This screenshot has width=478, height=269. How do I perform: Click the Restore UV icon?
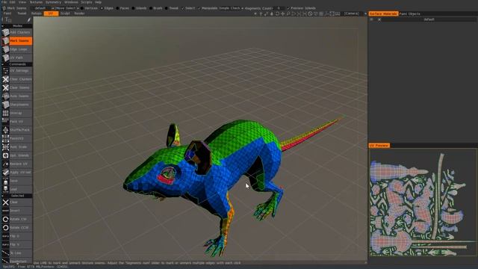click(5, 164)
